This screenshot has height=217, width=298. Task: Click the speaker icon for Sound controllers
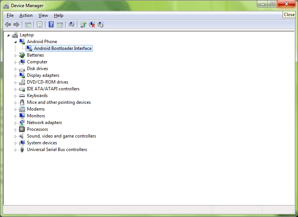[22, 136]
